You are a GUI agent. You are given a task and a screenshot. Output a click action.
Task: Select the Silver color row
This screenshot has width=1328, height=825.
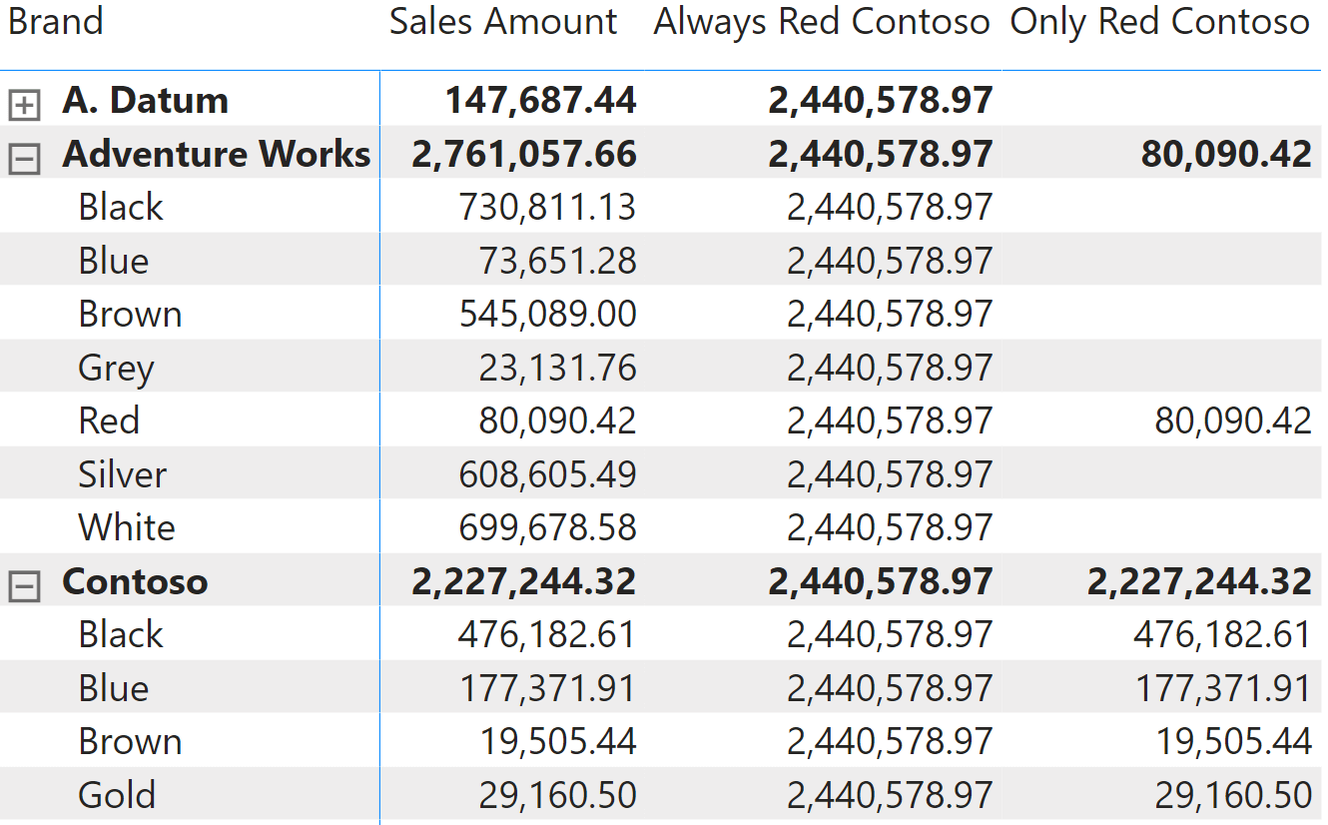tap(123, 474)
